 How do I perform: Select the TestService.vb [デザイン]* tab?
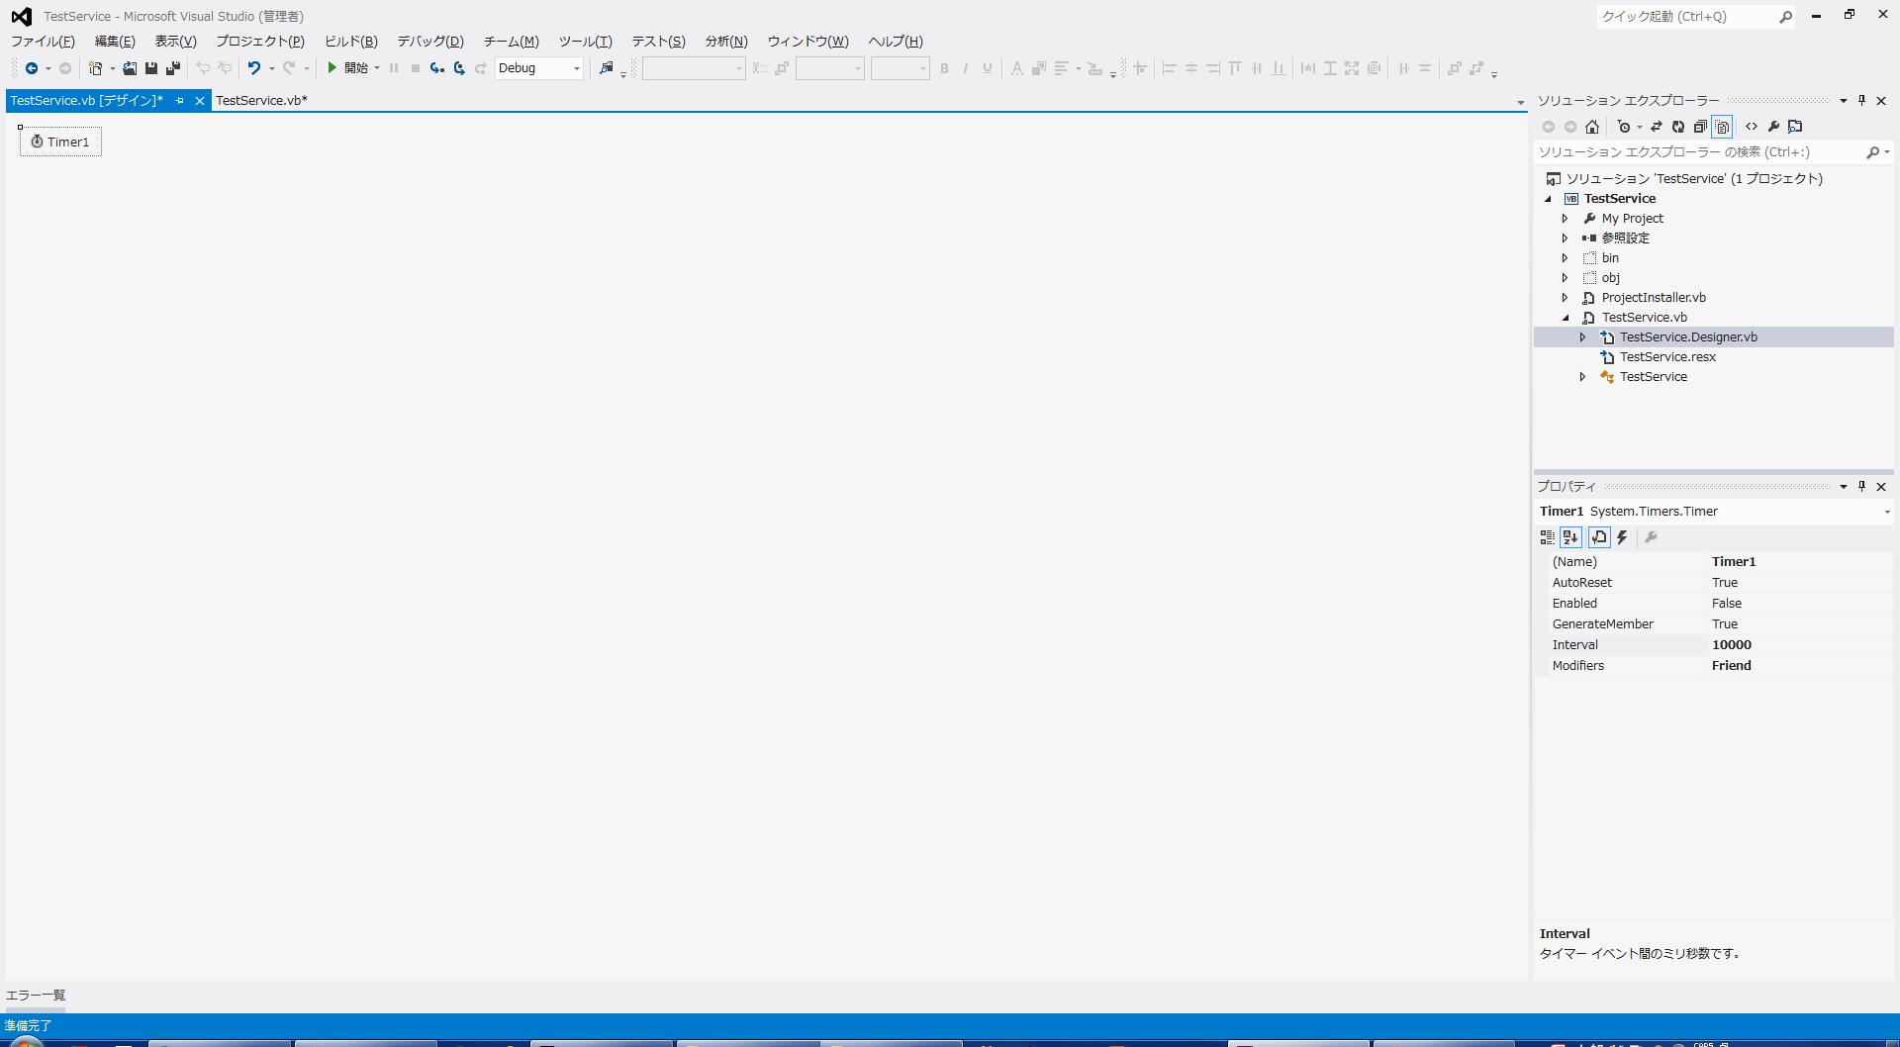coord(87,101)
